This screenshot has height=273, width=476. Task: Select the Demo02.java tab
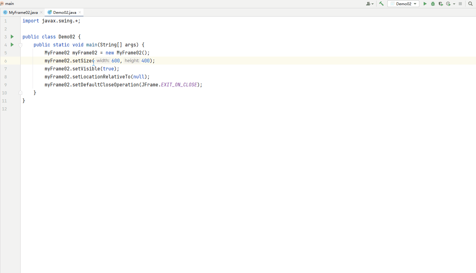(64, 12)
